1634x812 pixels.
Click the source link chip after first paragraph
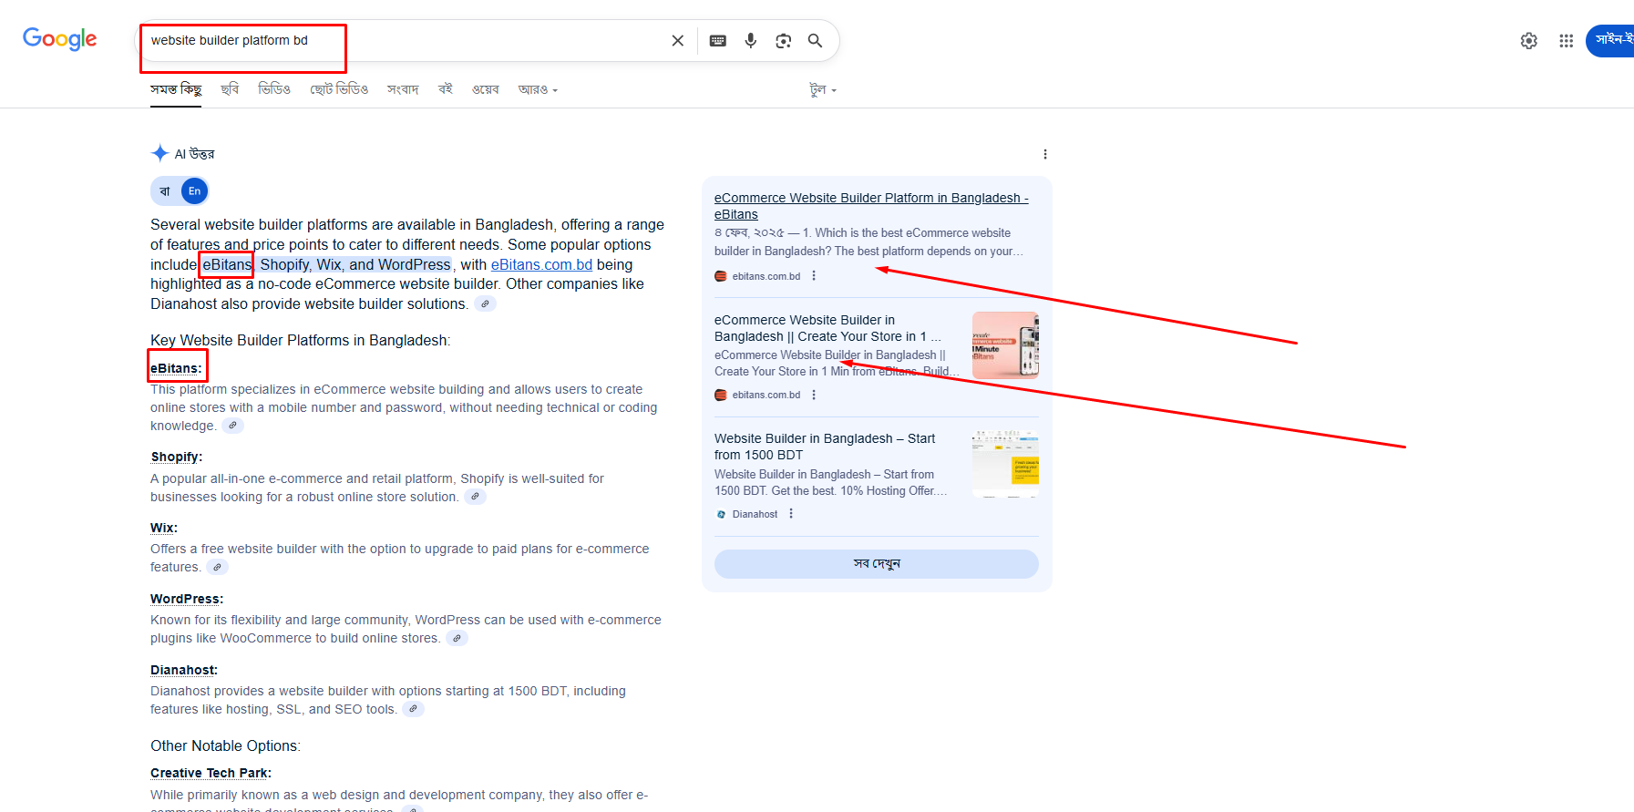tap(486, 304)
